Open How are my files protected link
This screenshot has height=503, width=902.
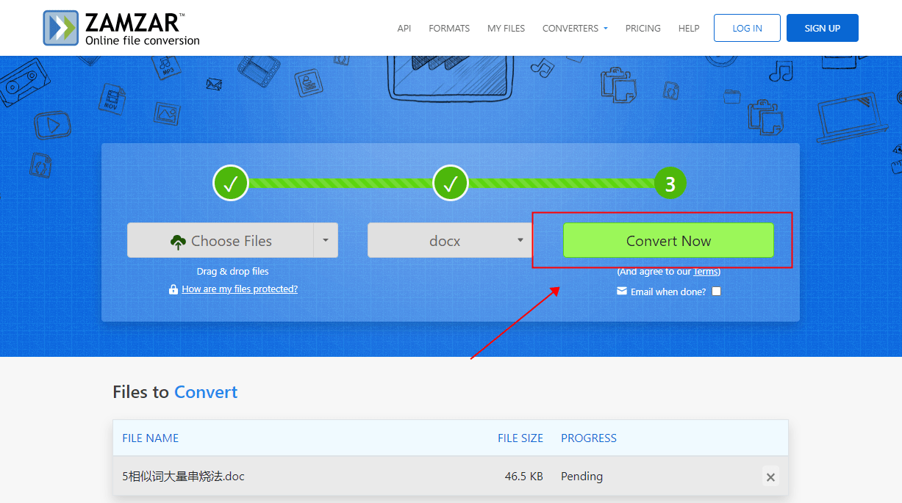240,289
